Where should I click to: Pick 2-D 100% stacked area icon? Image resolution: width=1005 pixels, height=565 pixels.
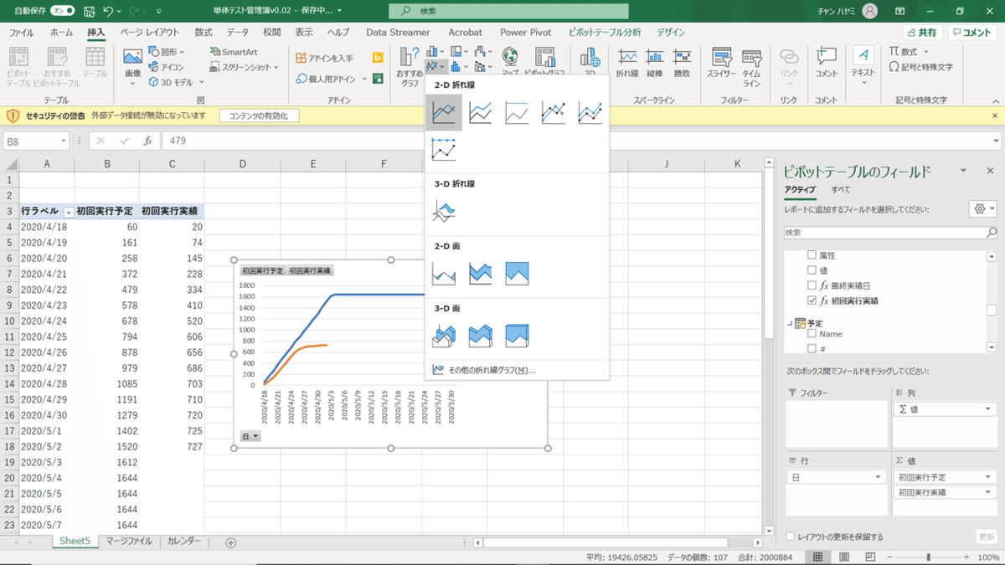517,273
